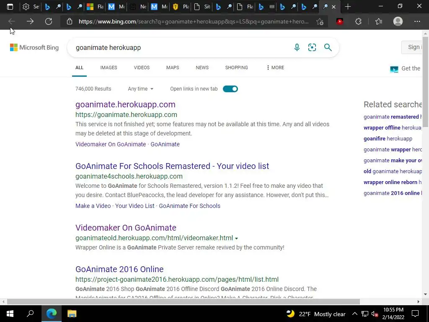
Task: Open Bing visual search camera icon
Action: [312, 47]
